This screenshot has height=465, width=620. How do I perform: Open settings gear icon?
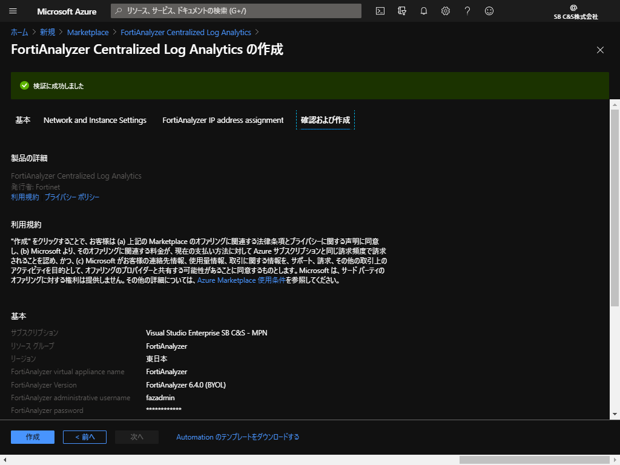pos(445,11)
